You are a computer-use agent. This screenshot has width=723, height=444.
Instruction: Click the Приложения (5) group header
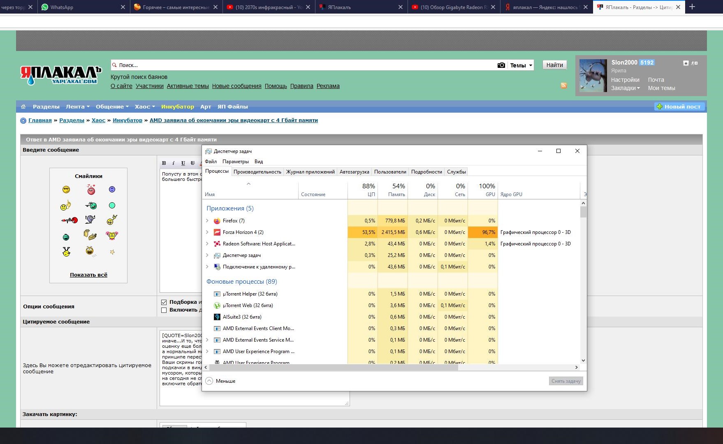click(x=230, y=208)
